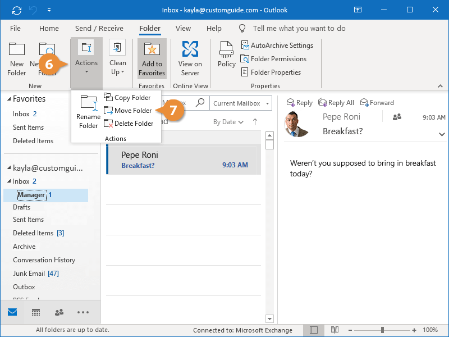Click the search magnifier icon

click(200, 103)
